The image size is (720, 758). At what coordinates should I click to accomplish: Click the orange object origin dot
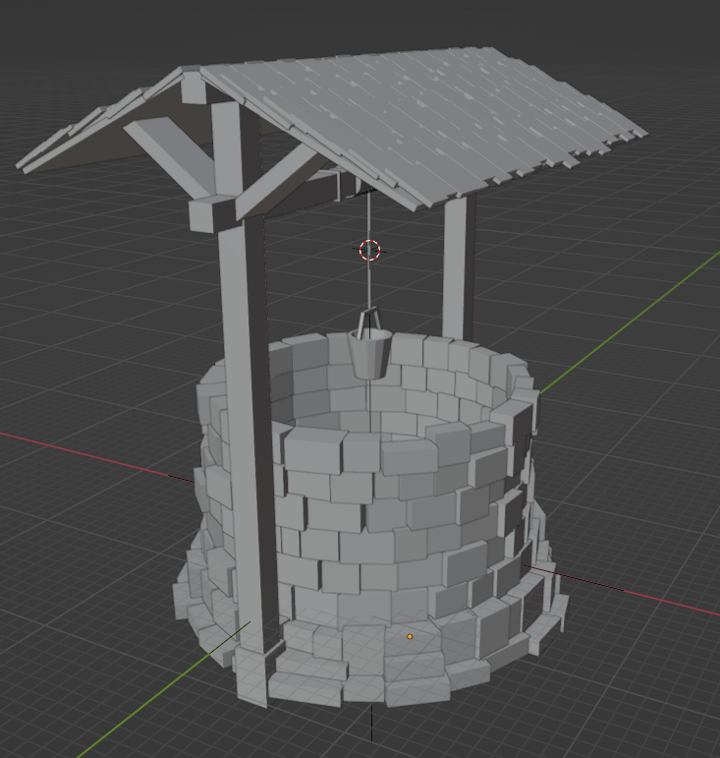pos(410,636)
